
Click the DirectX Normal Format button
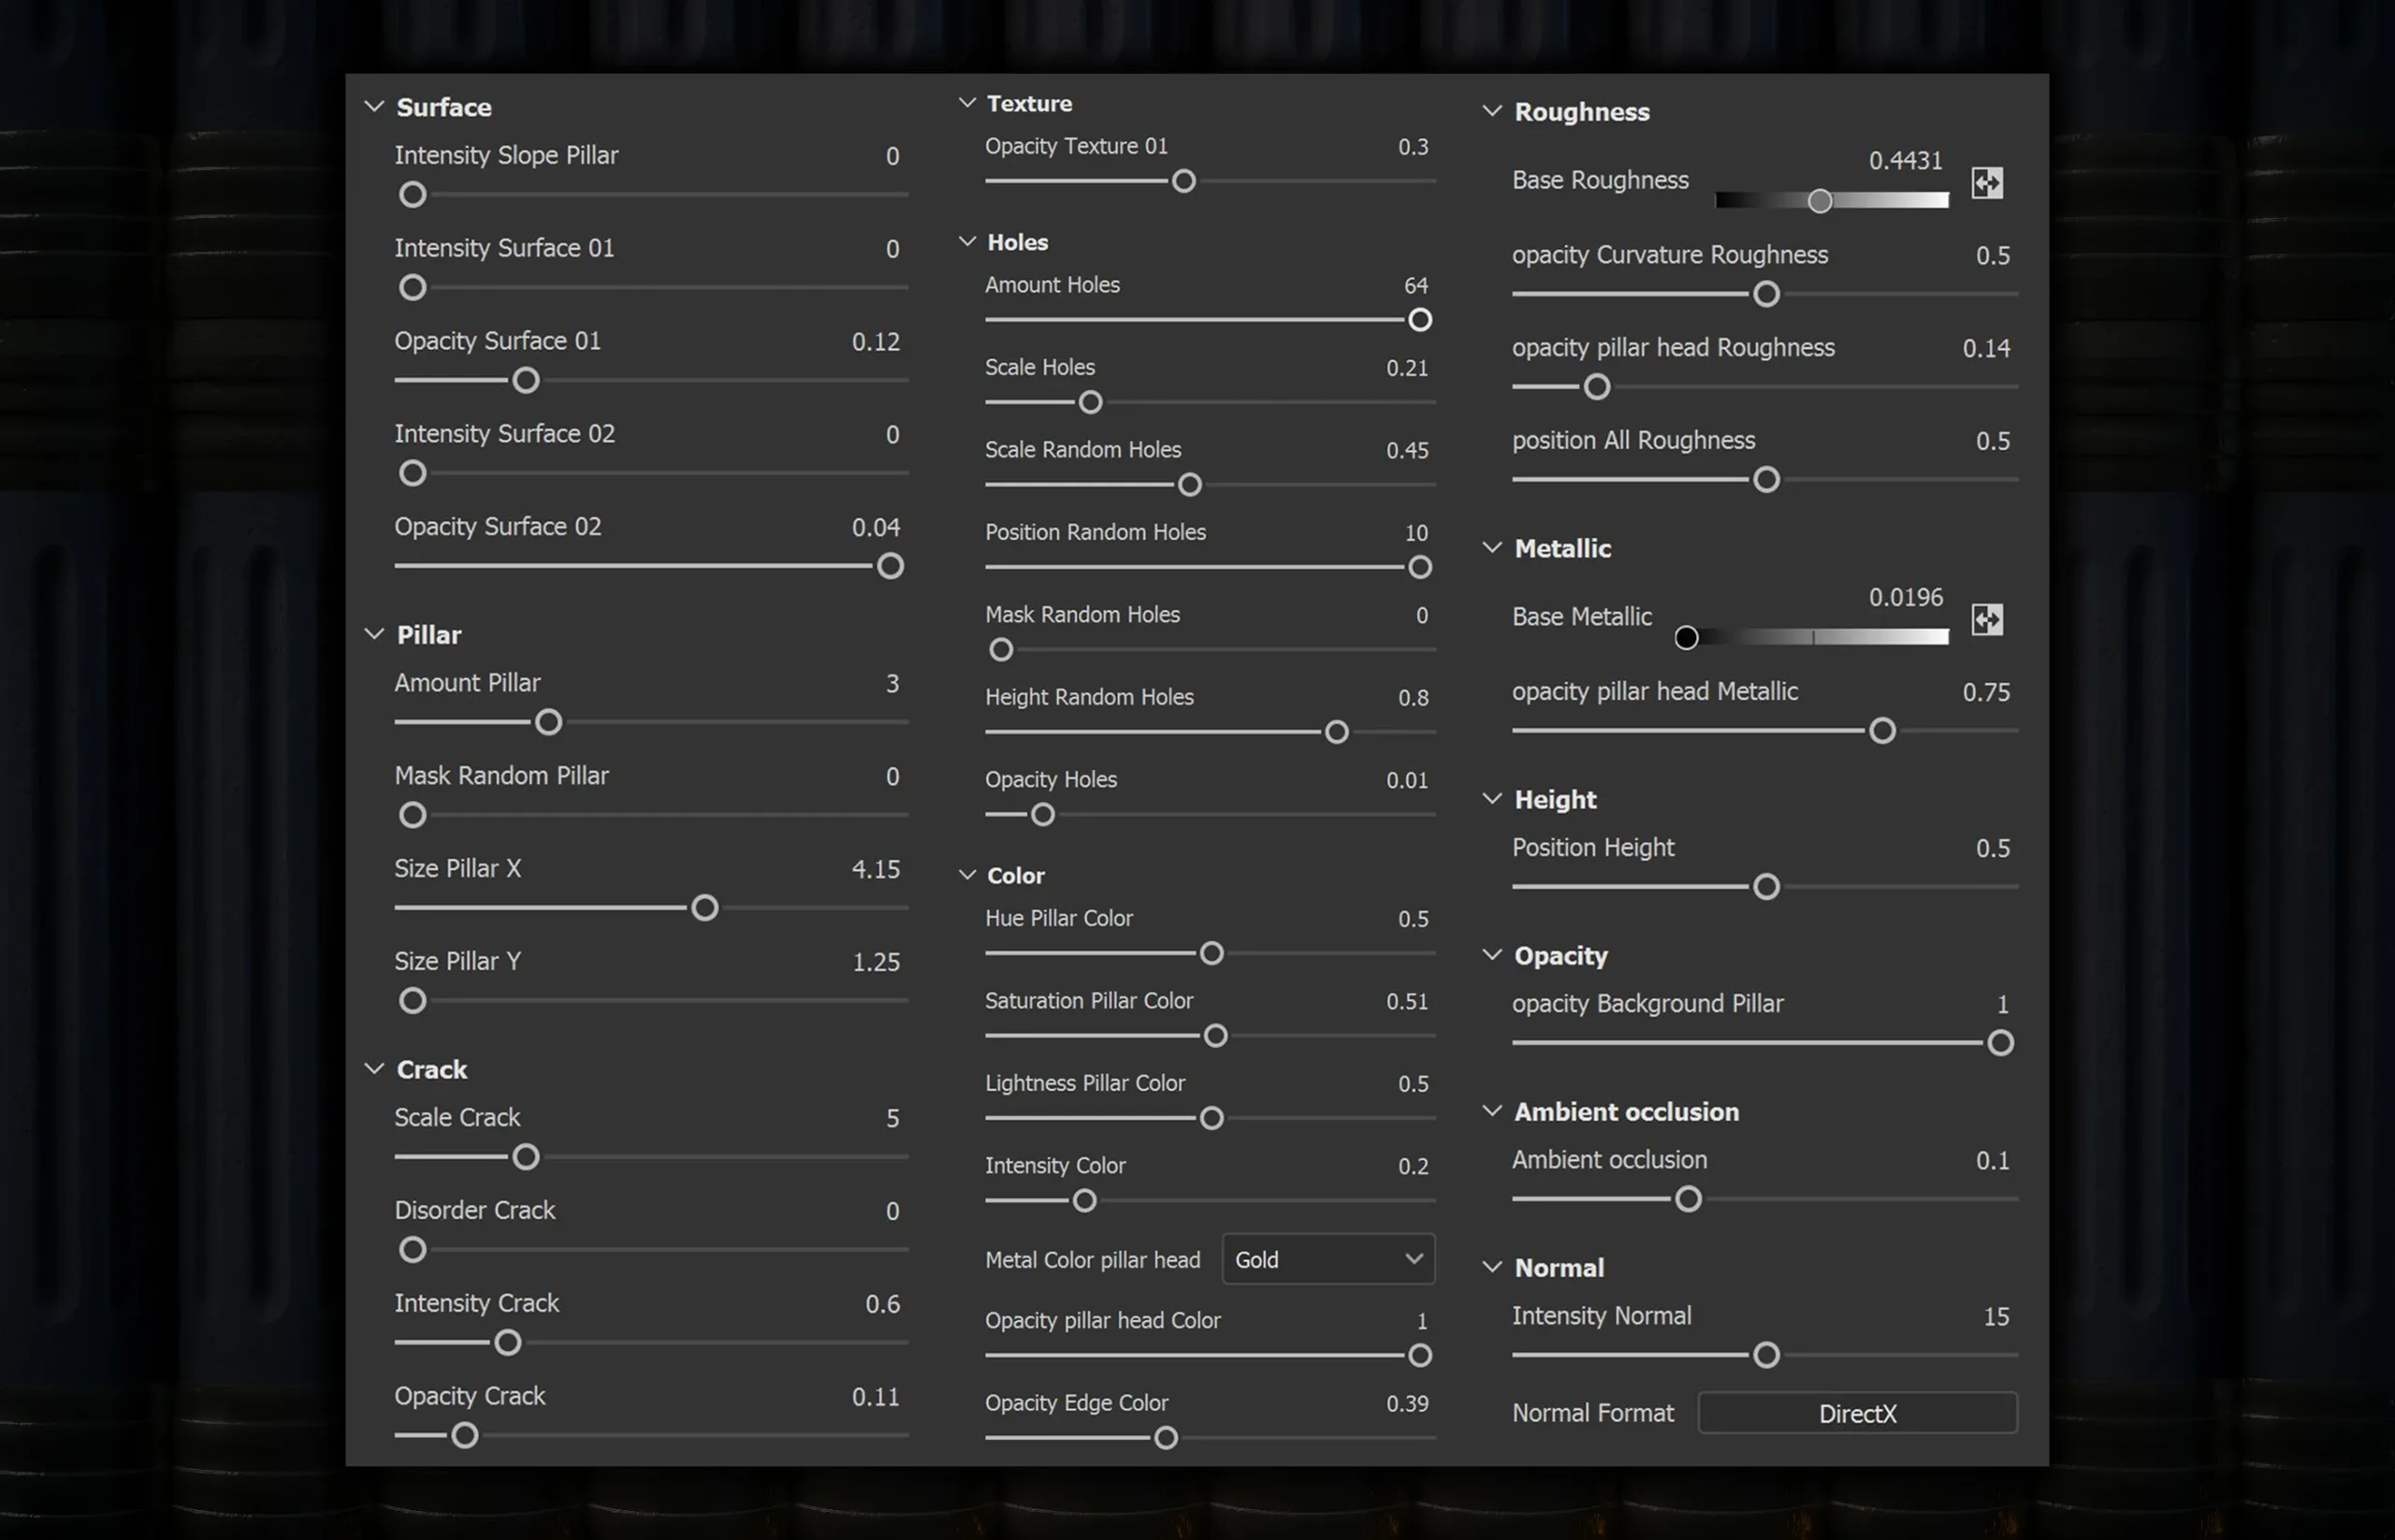click(1856, 1413)
